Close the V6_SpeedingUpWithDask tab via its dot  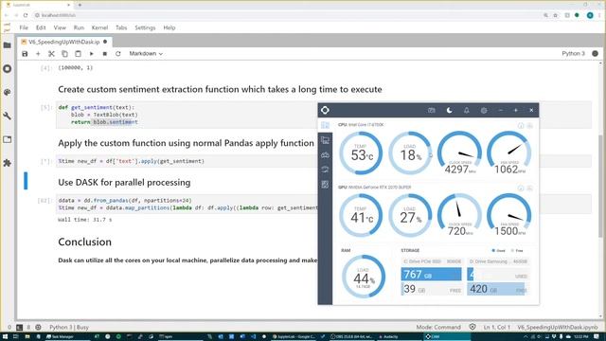point(105,42)
